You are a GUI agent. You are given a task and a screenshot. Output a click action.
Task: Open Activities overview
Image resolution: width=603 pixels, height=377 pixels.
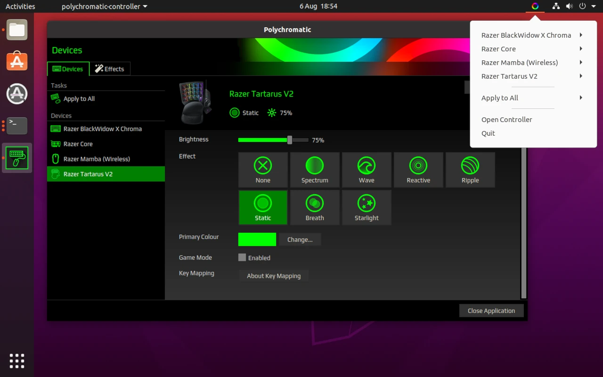coord(20,7)
